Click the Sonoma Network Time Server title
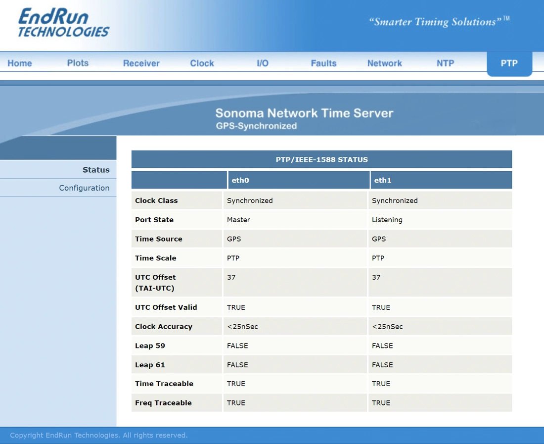Screen dimensions: 544x444 tap(304, 113)
